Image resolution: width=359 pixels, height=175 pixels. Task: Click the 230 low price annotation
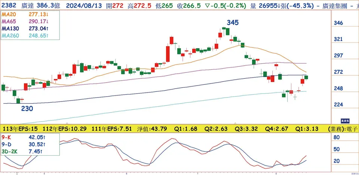click(x=27, y=109)
